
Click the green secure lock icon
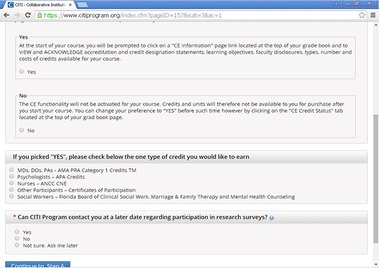click(x=39, y=15)
